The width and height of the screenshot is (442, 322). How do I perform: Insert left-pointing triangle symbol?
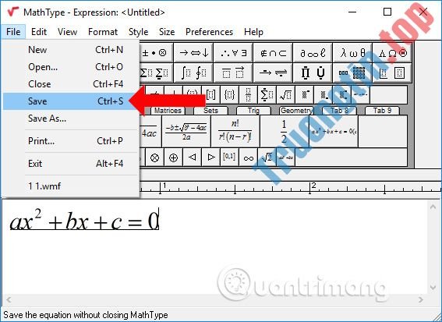(x=192, y=157)
